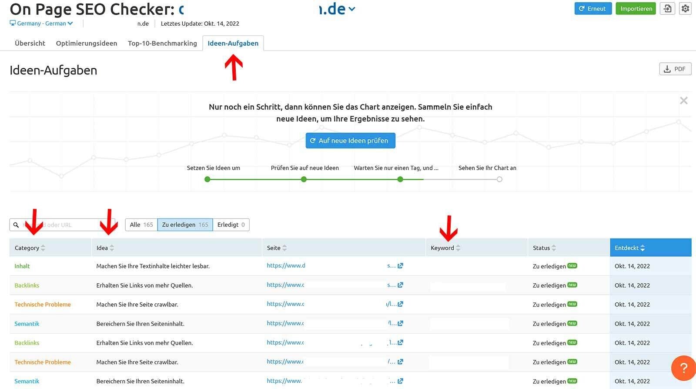The image size is (696, 389).
Task: Click the Auf neue Ideen prüfen button
Action: [350, 141]
